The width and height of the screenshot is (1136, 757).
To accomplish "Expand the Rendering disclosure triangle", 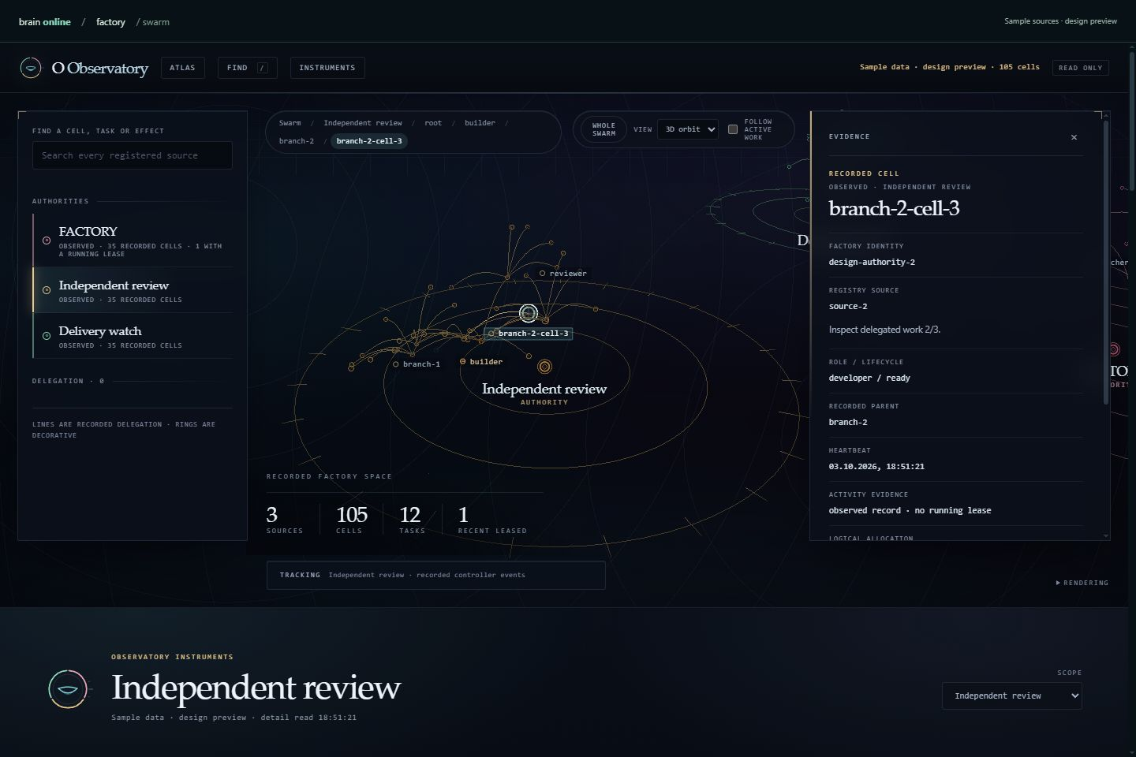I will [1058, 583].
